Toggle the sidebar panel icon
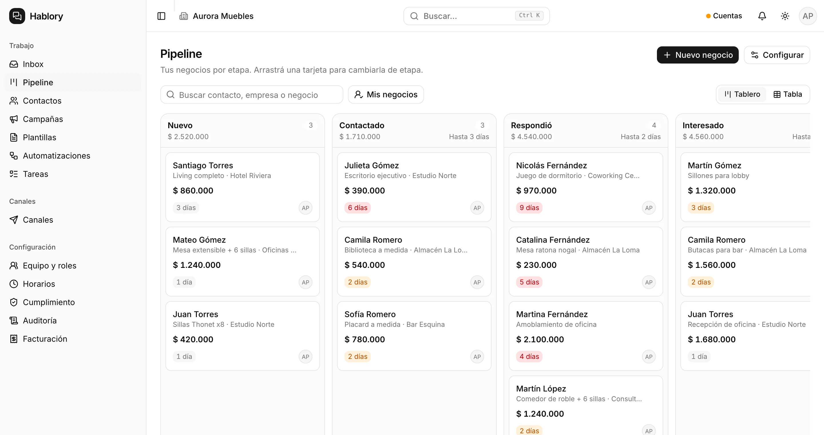Viewport: 824px width, 435px height. [161, 16]
